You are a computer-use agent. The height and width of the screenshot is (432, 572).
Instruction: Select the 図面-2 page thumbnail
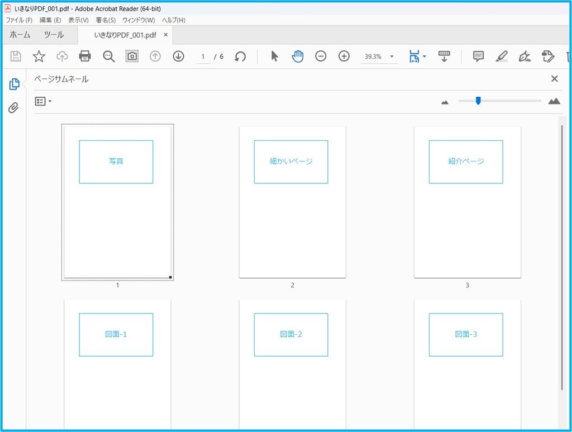tap(292, 365)
